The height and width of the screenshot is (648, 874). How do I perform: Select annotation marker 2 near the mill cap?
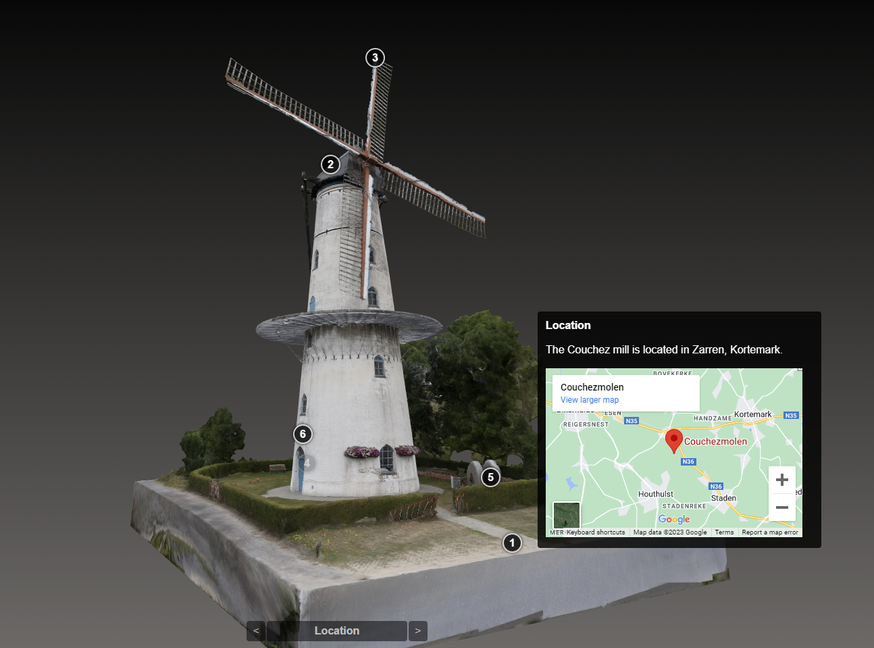coord(330,164)
